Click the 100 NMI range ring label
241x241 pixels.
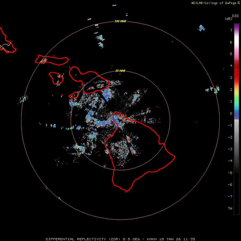click(120, 21)
